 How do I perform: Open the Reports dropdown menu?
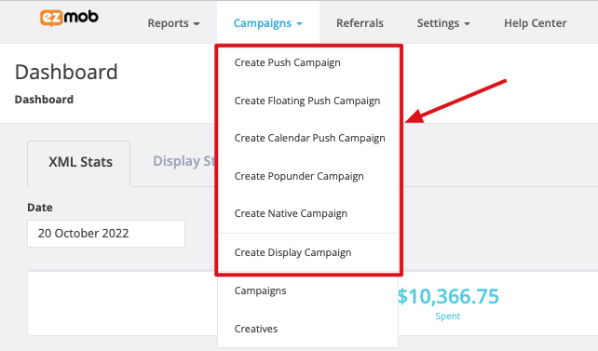click(173, 23)
